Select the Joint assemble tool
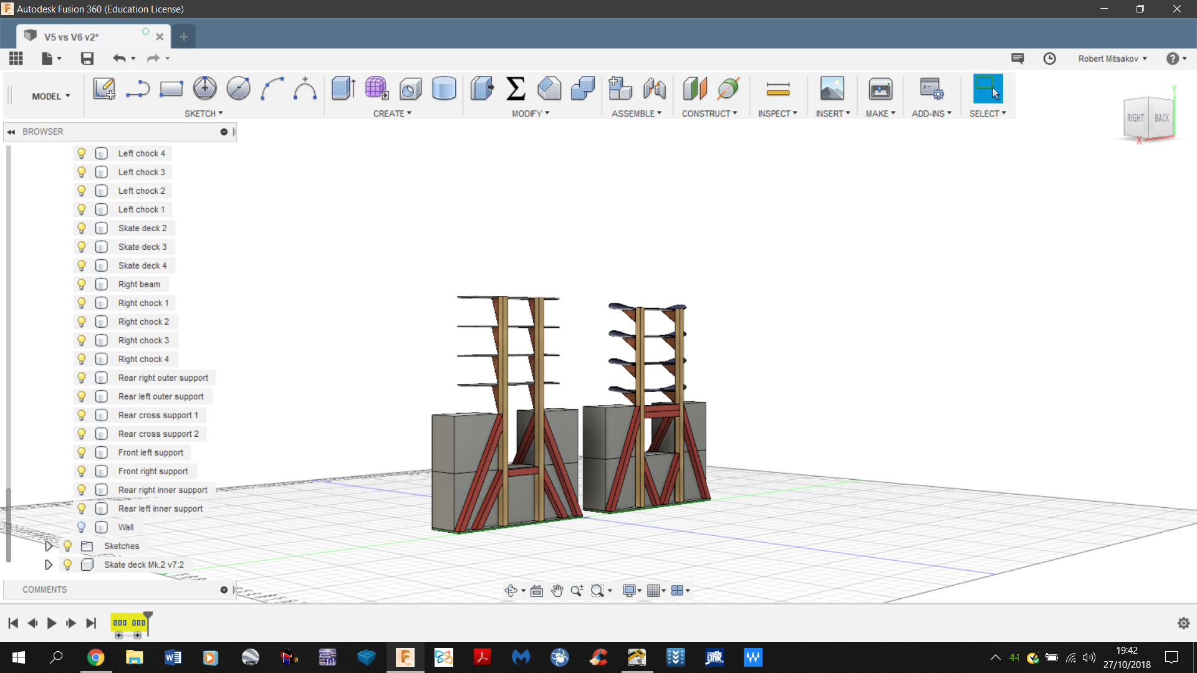The width and height of the screenshot is (1197, 673). pyautogui.click(x=654, y=88)
